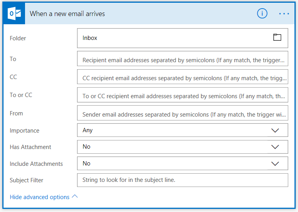The image size is (298, 212).
Task: Focus the Subject Filter text field
Action: 182,180
